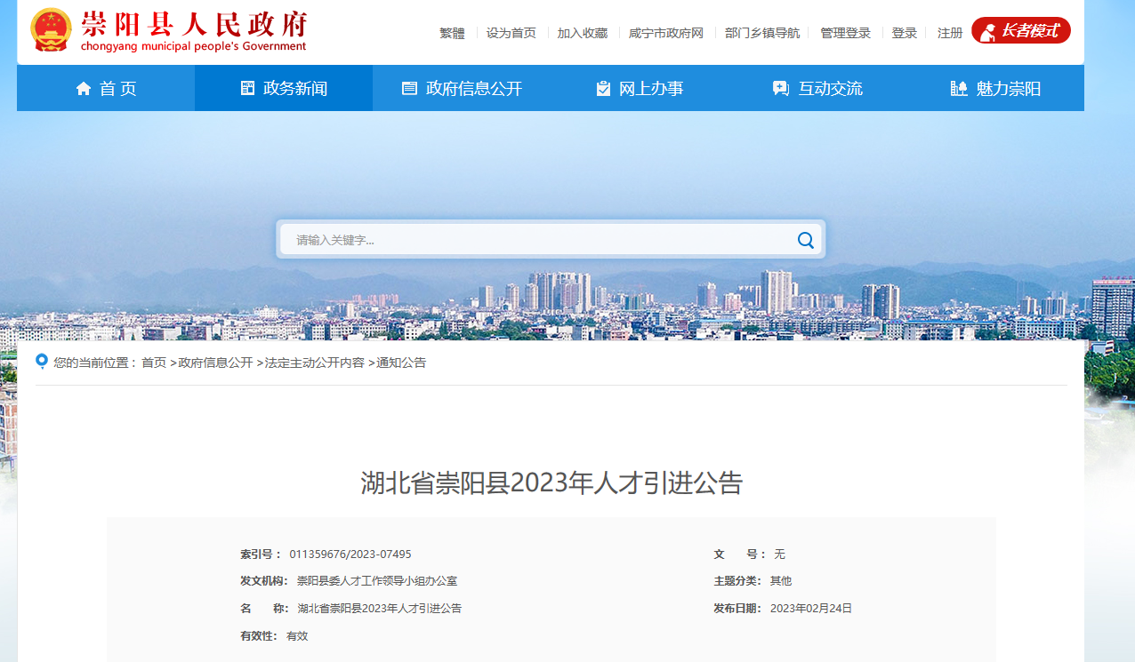Go to 政府信息公开 in the breadcrumb
Image resolution: width=1135 pixels, height=662 pixels.
215,363
